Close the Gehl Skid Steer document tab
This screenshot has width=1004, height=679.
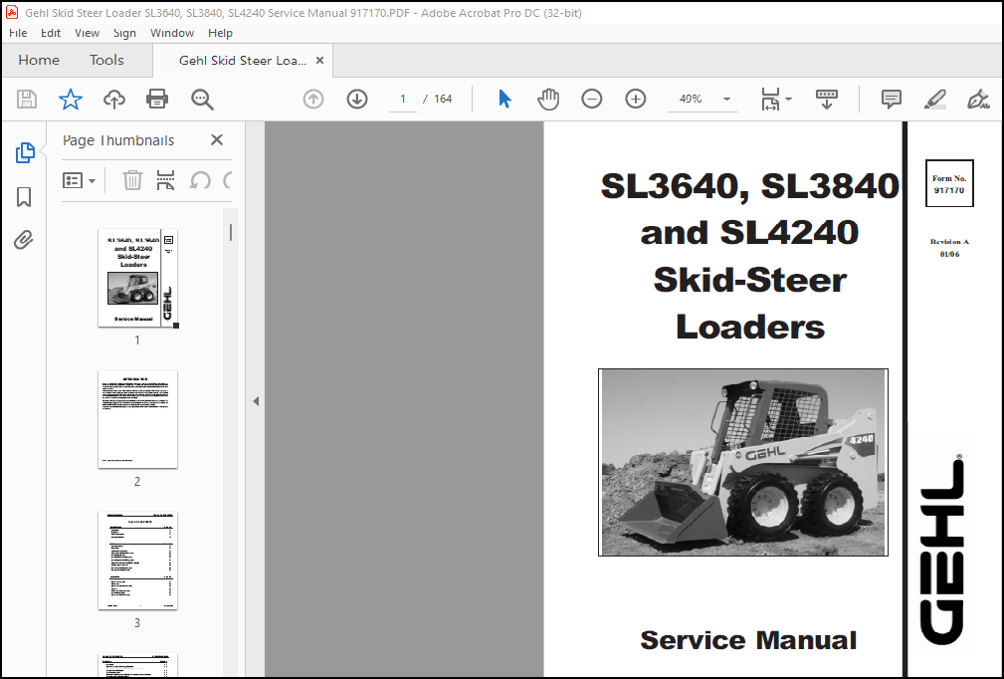tap(320, 60)
